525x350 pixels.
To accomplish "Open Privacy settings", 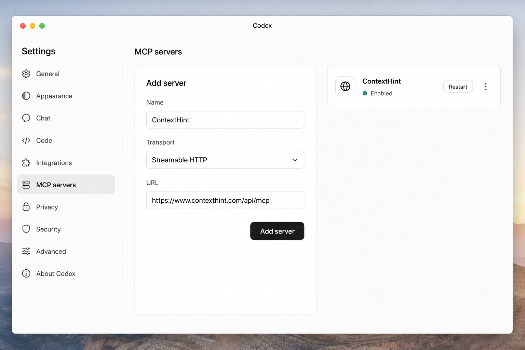I will 66,207.
